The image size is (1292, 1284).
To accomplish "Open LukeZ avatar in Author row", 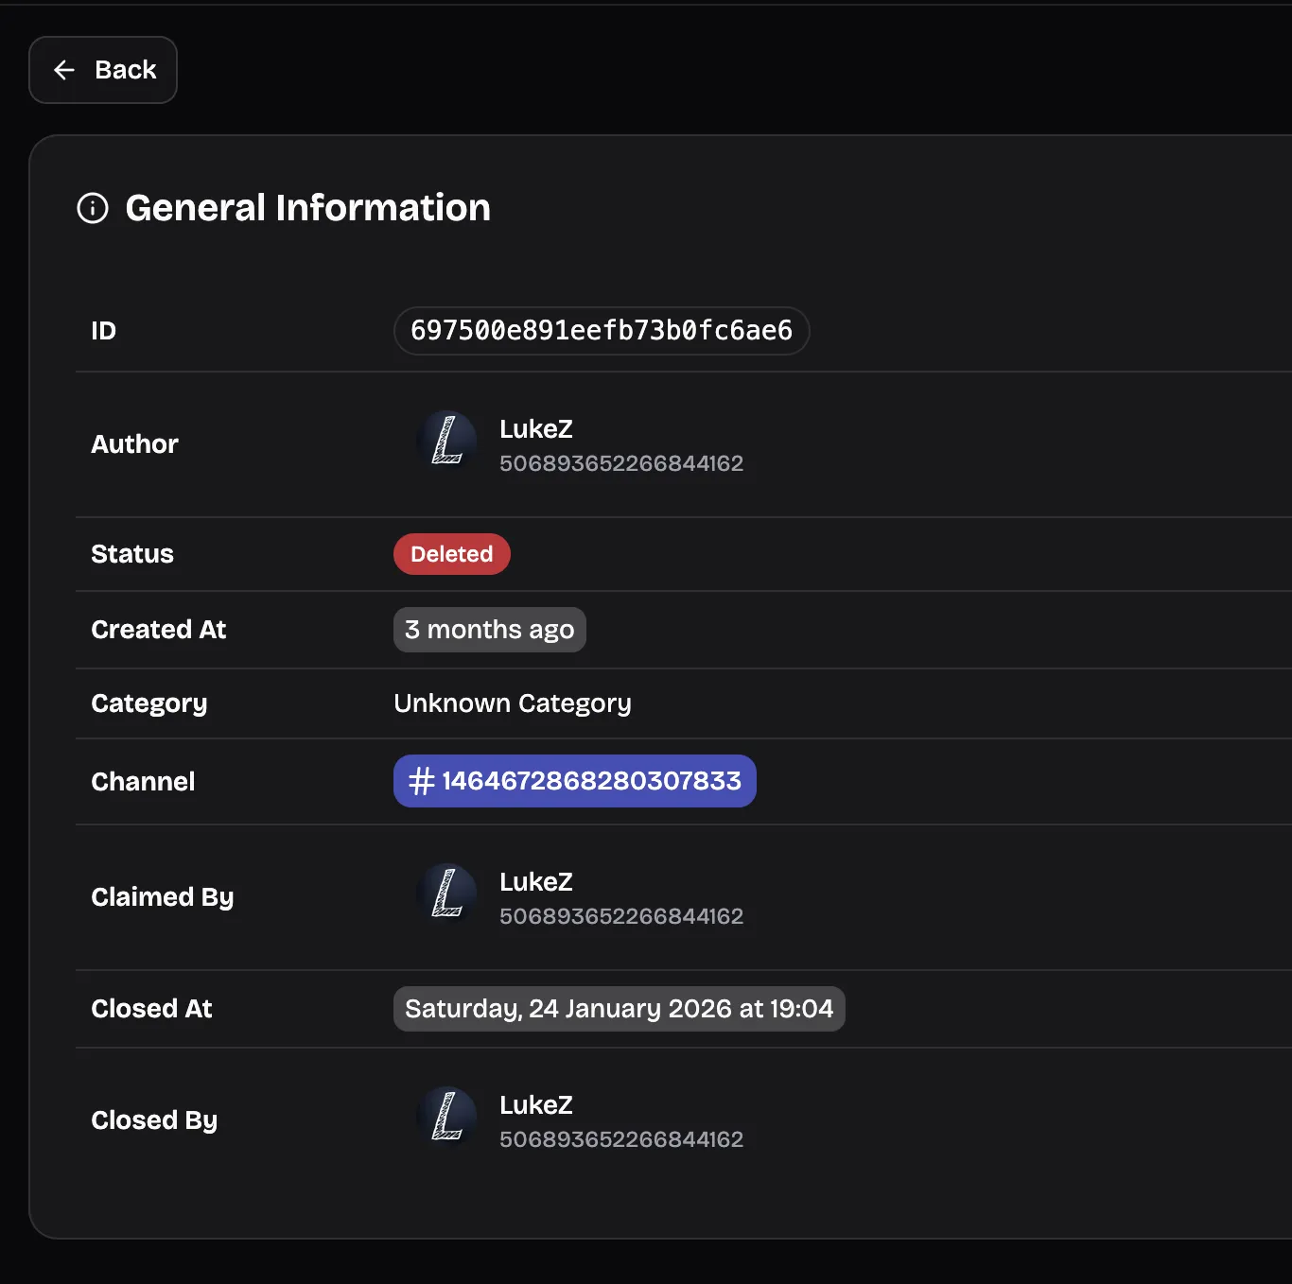I will click(x=446, y=441).
